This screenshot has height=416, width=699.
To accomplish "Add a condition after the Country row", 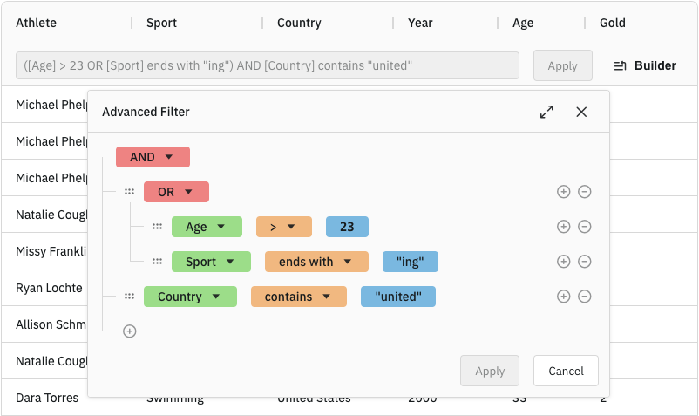I will (x=563, y=297).
